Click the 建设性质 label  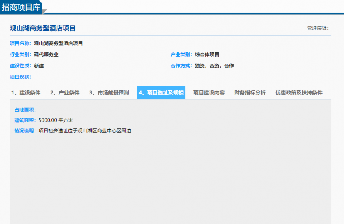[20, 66]
